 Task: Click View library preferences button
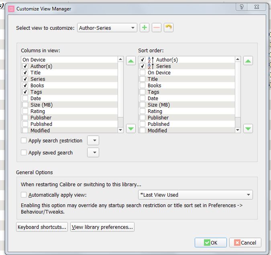[102, 227]
